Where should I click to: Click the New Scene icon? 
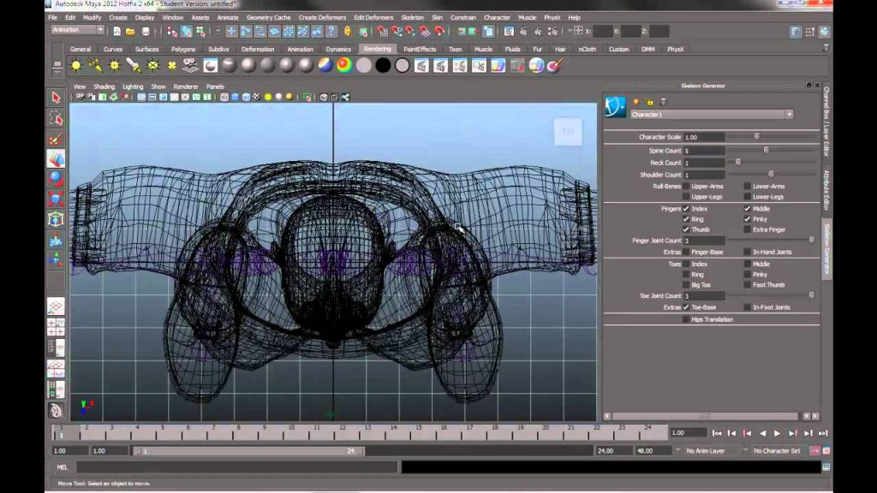point(116,32)
